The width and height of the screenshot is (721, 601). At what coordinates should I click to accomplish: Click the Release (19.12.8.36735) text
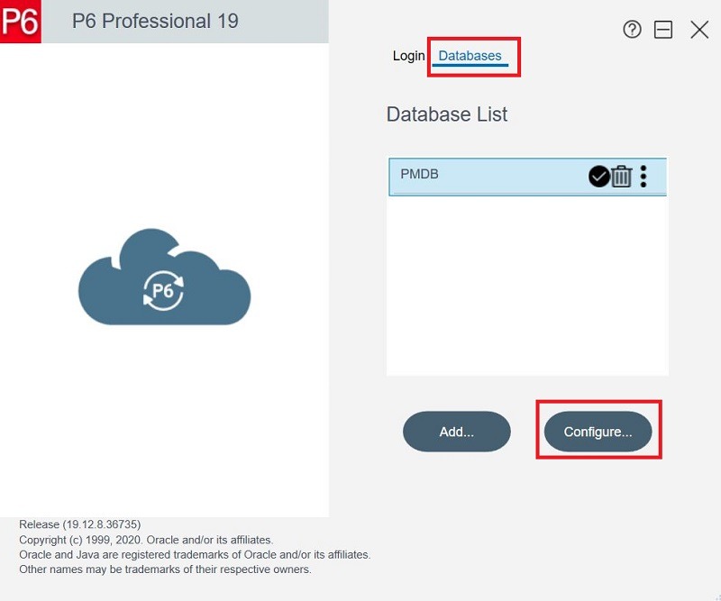click(80, 524)
